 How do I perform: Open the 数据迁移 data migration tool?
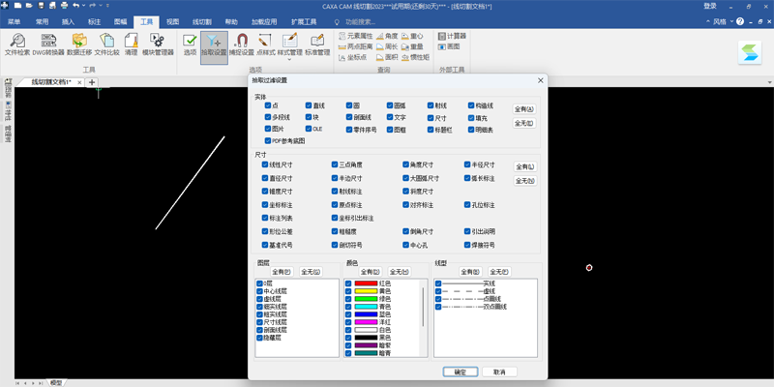tap(79, 45)
